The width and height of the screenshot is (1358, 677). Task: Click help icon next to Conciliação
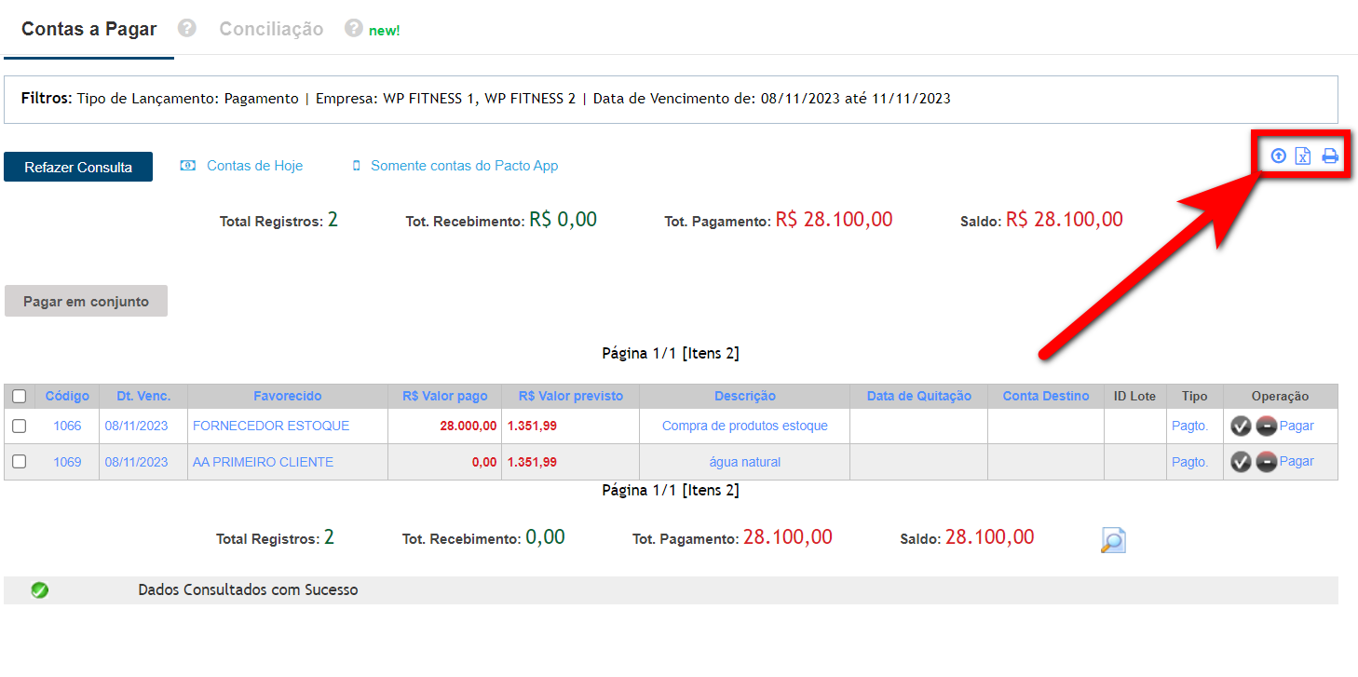pos(353,29)
